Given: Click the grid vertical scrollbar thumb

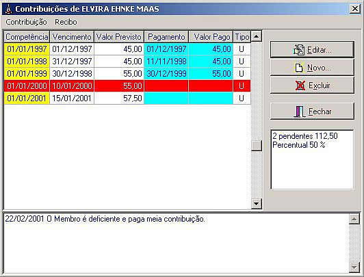Looking at the screenshot, I should tap(257, 146).
